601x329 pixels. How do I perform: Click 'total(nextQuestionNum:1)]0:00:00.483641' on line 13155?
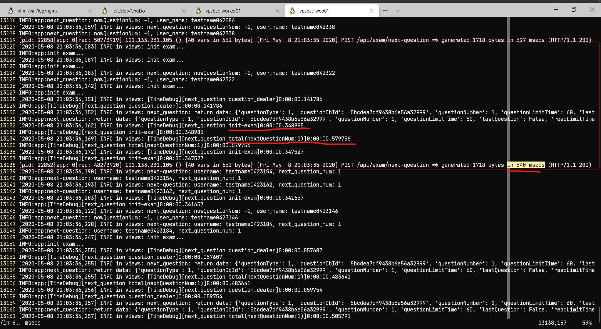(x=290, y=277)
